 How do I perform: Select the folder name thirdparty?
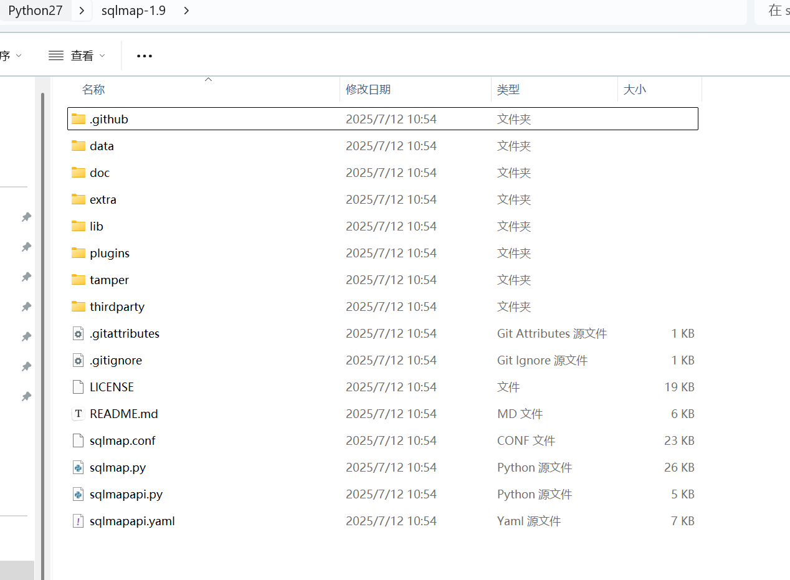click(117, 307)
